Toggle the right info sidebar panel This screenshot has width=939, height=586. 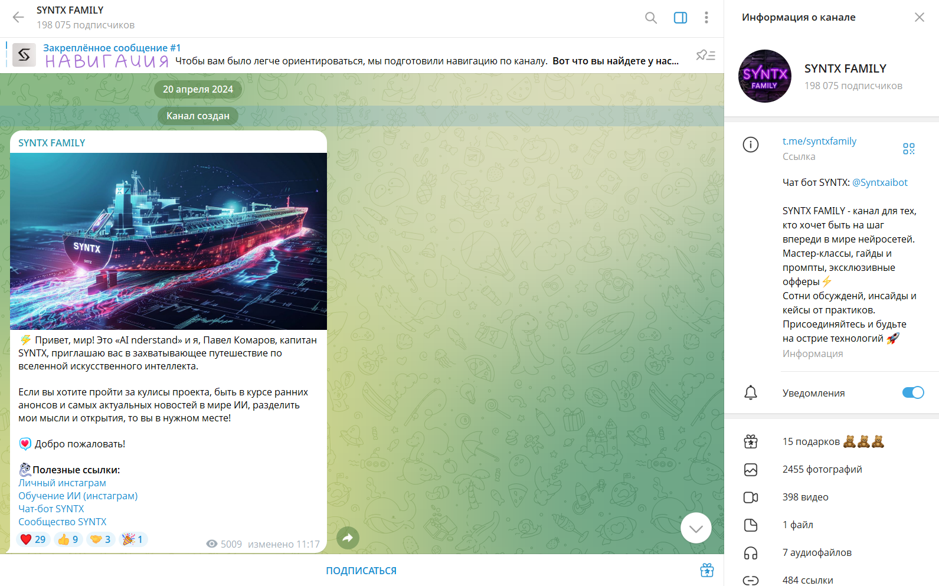[680, 18]
